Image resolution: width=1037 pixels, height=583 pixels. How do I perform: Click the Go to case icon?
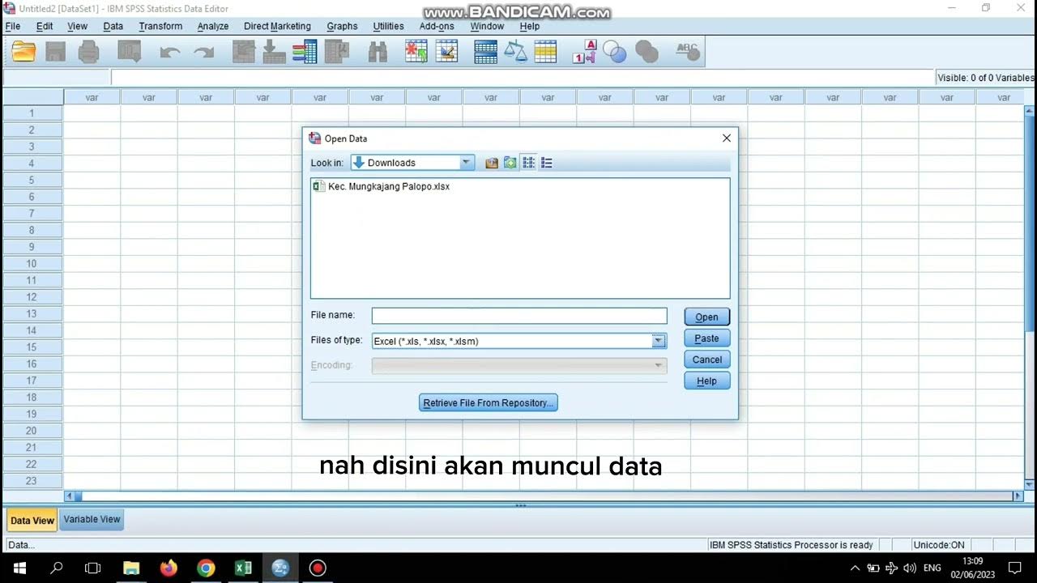pyautogui.click(x=244, y=52)
